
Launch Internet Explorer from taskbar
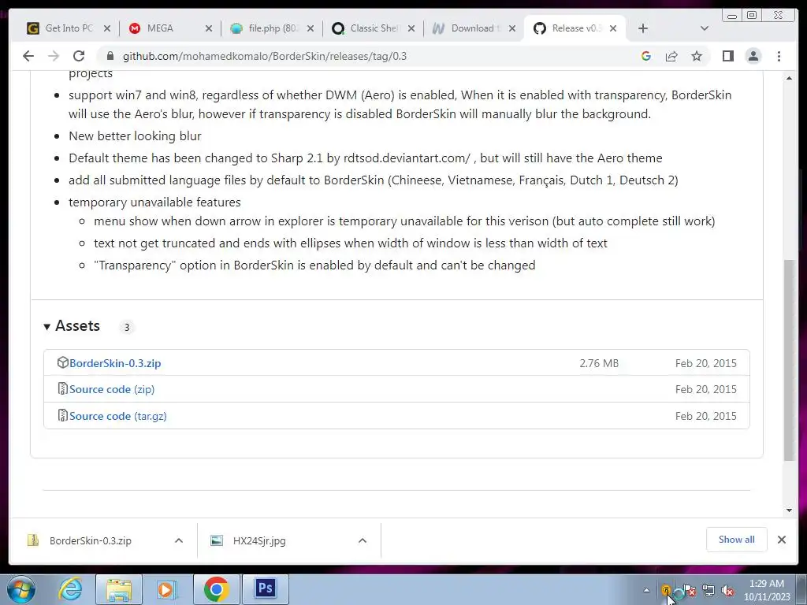pos(70,589)
